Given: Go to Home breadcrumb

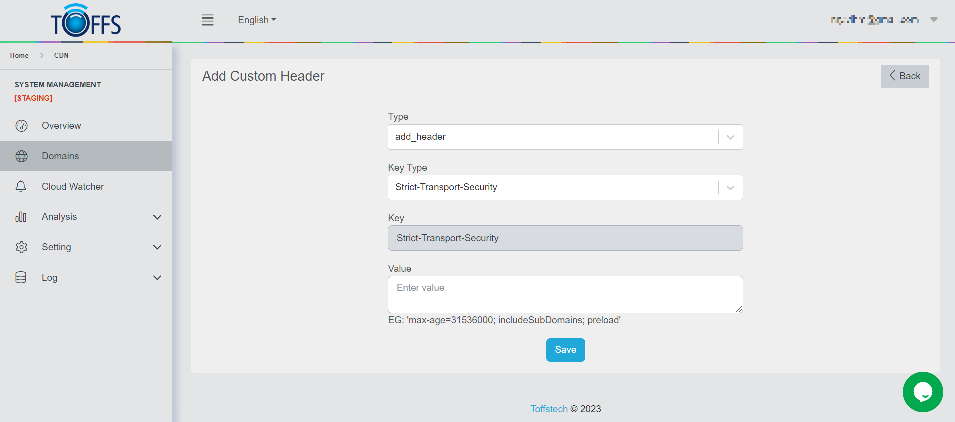Looking at the screenshot, I should pyautogui.click(x=19, y=55).
